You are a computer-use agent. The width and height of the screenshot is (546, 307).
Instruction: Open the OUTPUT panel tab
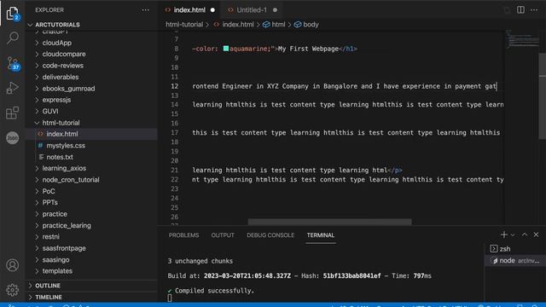(x=223, y=235)
